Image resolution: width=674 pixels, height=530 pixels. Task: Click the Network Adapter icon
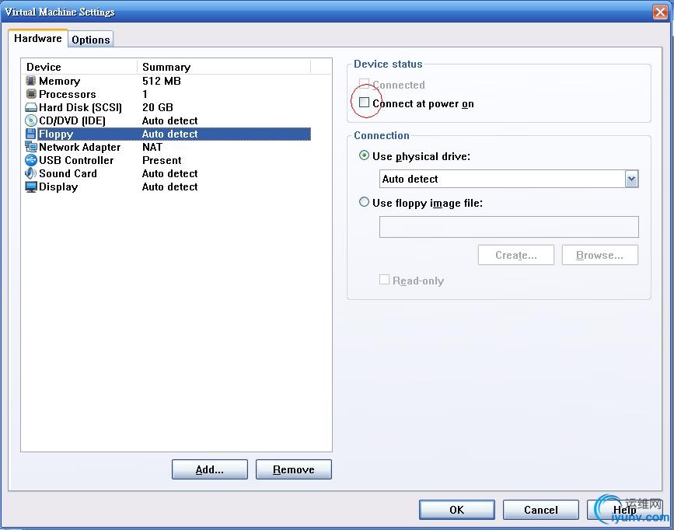tap(30, 147)
